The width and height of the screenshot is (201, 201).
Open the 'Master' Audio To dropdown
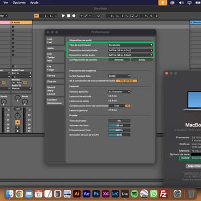coord(21,88)
